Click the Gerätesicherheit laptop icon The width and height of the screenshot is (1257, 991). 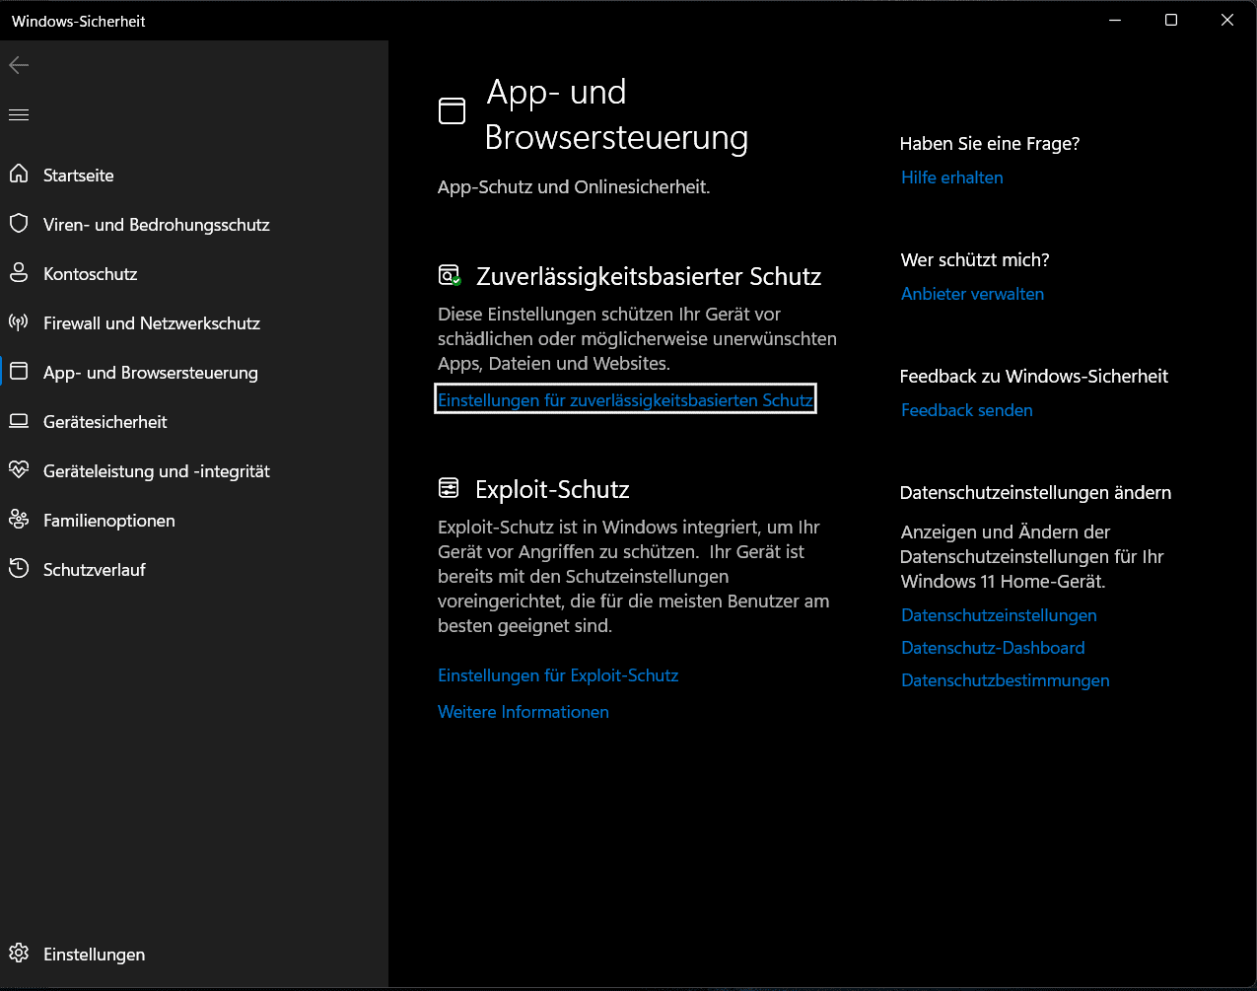click(x=19, y=421)
